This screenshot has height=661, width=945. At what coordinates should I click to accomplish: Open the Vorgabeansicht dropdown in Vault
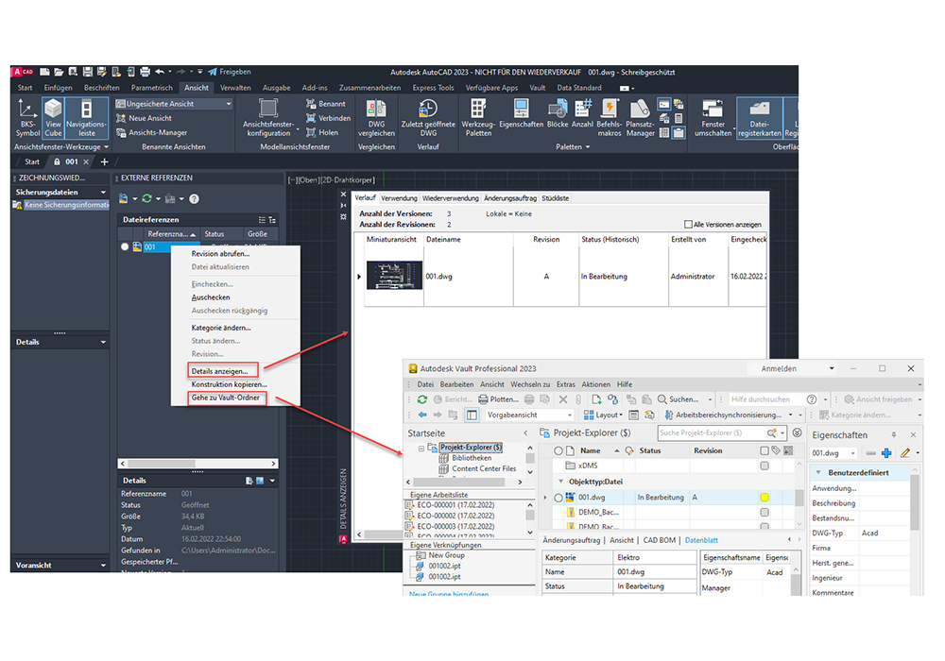point(529,415)
